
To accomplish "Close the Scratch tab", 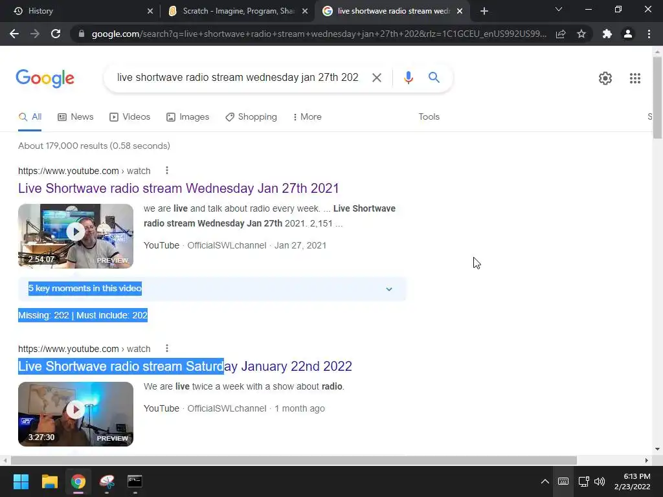I will click(305, 12).
